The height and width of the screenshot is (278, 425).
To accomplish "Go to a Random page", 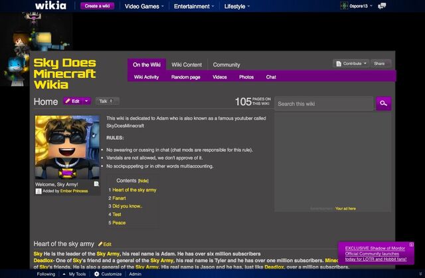I will 186,77.
